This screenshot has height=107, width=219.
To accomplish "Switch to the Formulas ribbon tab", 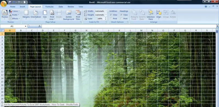I will pyautogui.click(x=50, y=7).
